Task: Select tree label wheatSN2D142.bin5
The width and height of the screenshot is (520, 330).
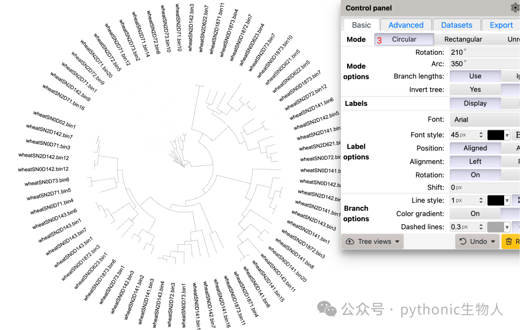Action: (x=316, y=121)
